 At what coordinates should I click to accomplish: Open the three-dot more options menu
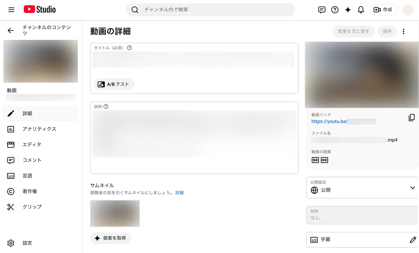404,31
